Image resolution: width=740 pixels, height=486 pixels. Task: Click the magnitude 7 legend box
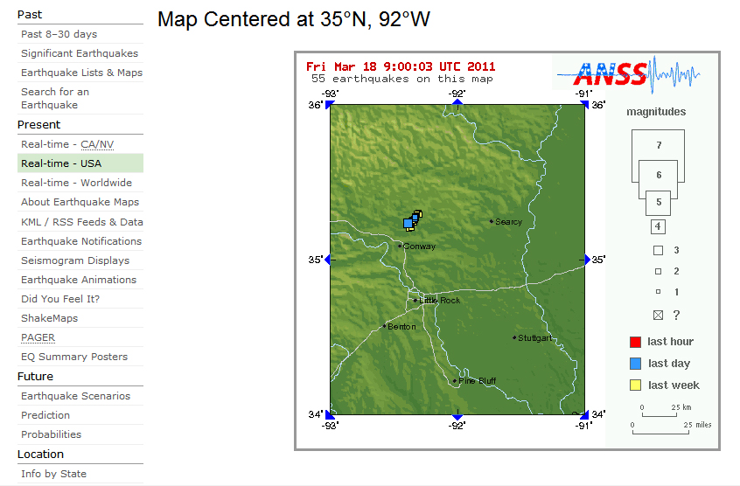click(x=659, y=145)
